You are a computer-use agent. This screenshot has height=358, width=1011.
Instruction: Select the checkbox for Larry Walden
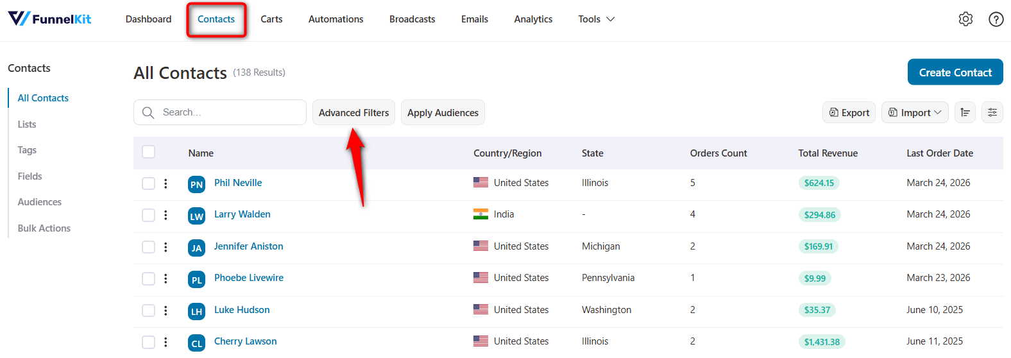pos(148,215)
